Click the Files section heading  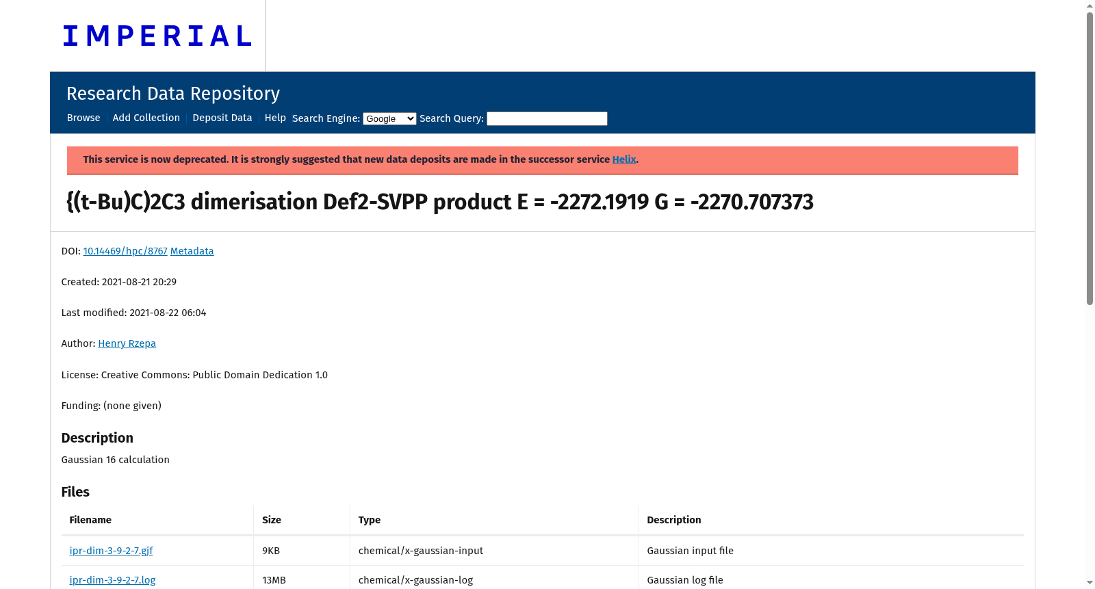click(x=75, y=492)
